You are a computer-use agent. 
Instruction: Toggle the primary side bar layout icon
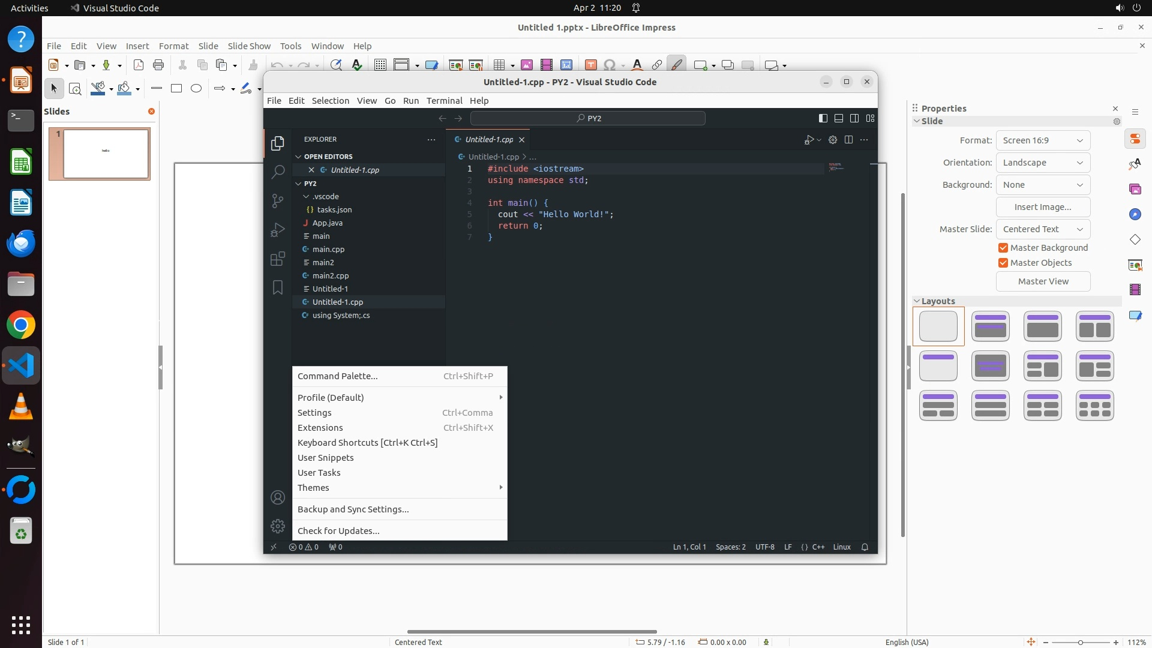click(823, 118)
